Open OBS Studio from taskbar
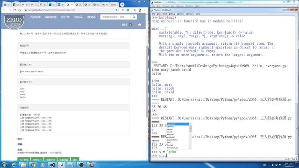299x168 pixels. pyautogui.click(x=81, y=165)
